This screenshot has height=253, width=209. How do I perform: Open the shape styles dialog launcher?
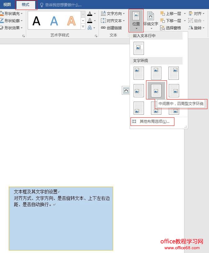24,36
